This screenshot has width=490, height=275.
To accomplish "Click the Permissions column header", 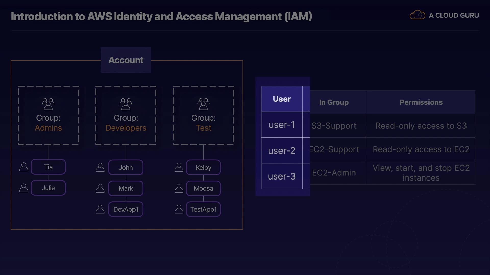I will 421,102.
